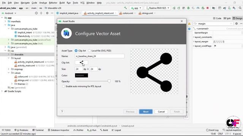Select MainActivity in project tree
This screenshot has width=243, height=136.
coord(24,36)
